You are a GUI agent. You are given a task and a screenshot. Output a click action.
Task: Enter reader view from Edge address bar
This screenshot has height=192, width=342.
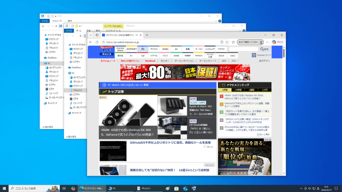pyautogui.click(x=221, y=42)
